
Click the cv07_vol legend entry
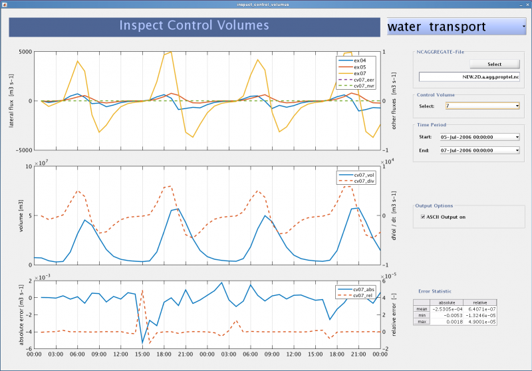click(356, 175)
